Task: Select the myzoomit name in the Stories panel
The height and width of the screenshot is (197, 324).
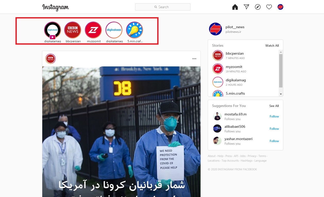Action: click(234, 67)
